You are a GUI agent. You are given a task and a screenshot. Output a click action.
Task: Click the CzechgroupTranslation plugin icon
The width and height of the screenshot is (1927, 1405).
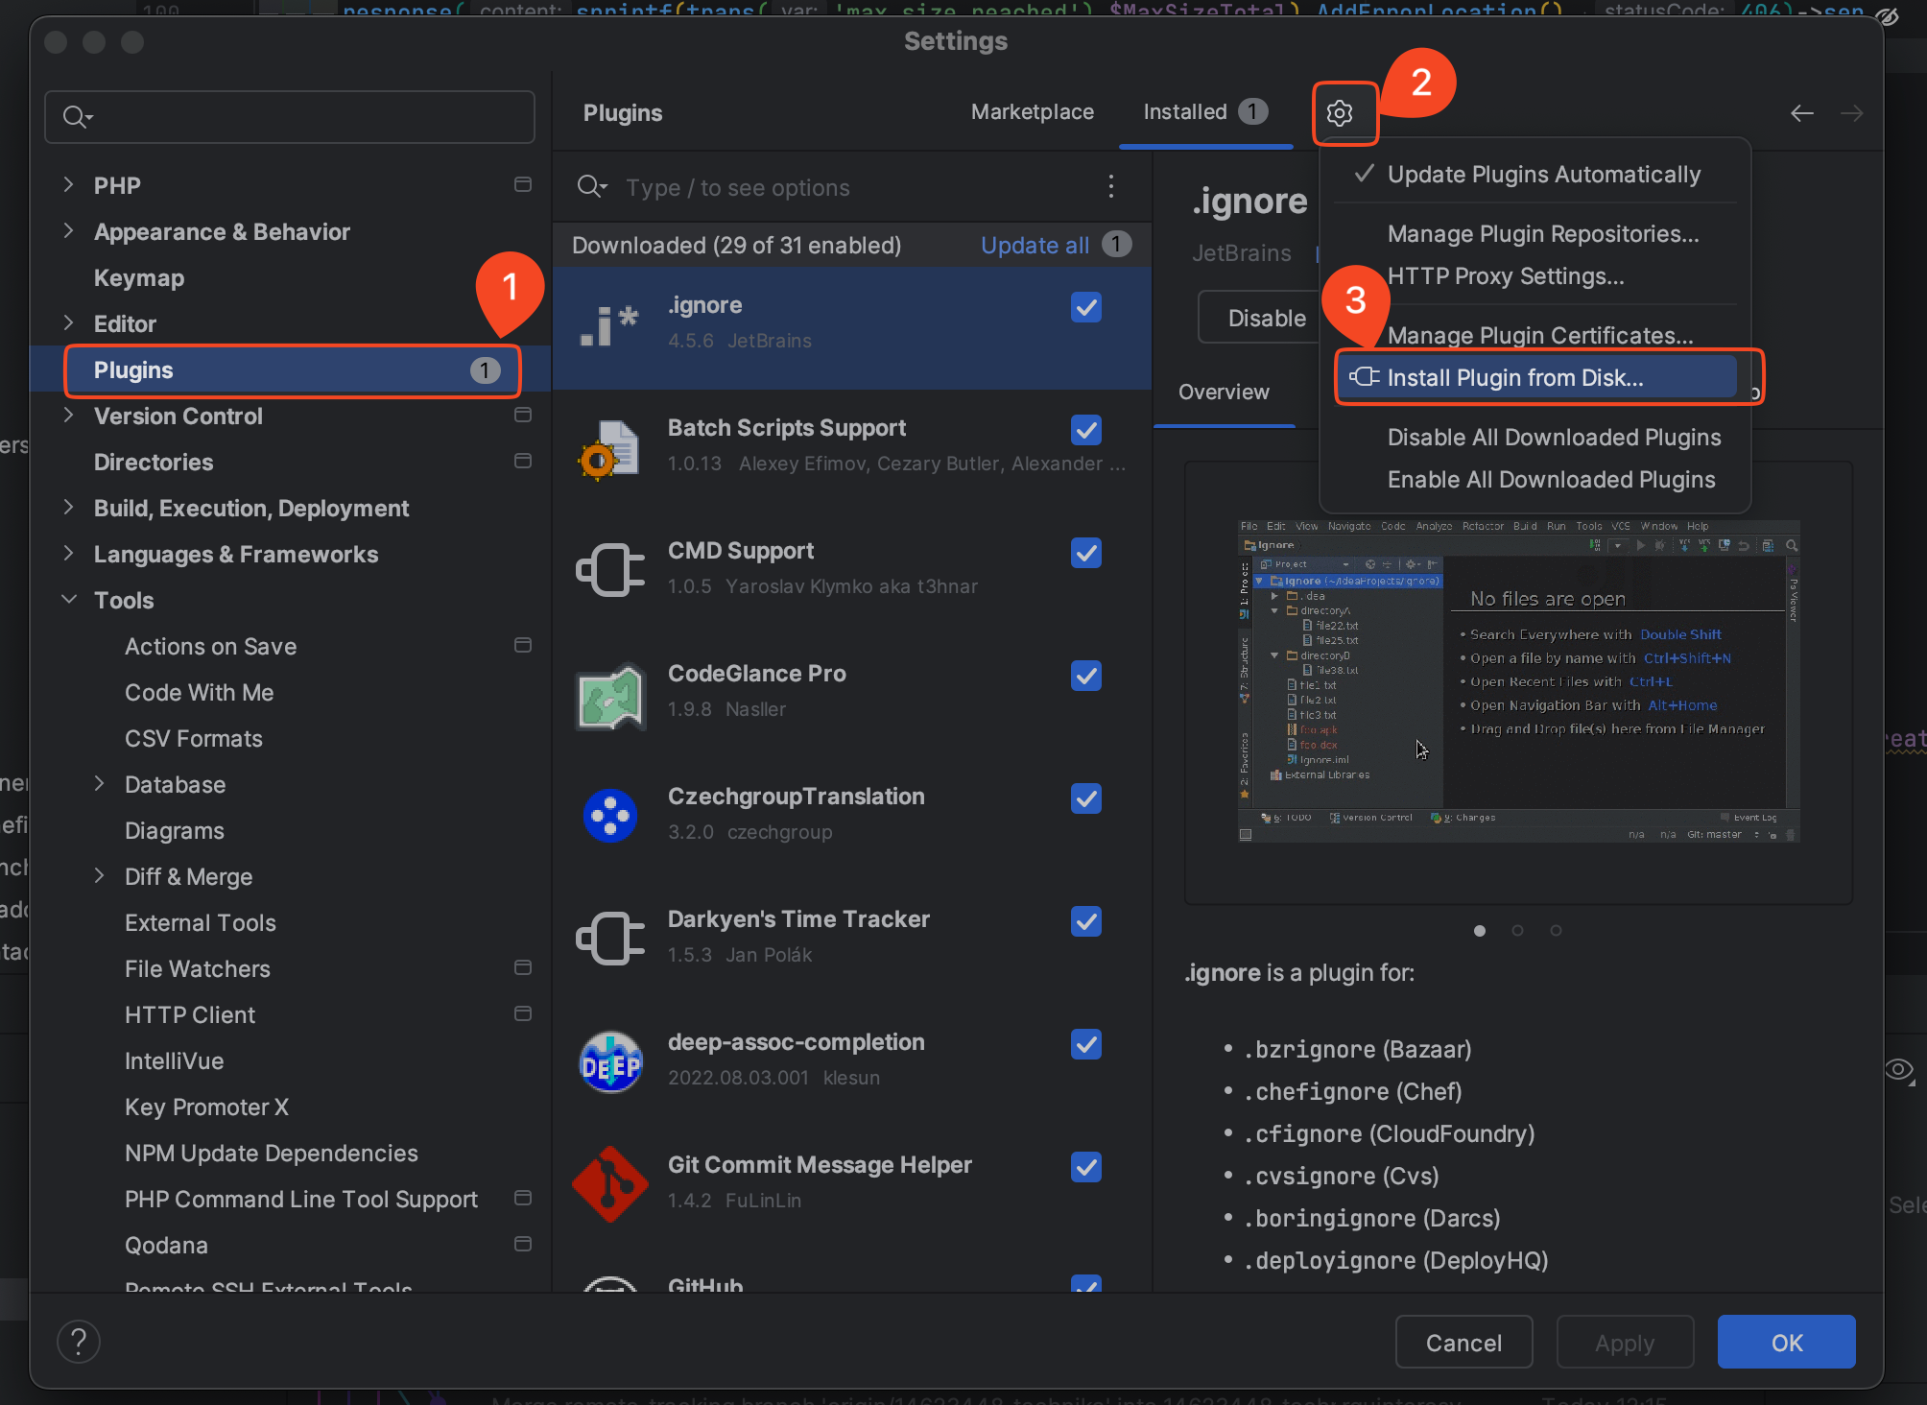point(610,816)
